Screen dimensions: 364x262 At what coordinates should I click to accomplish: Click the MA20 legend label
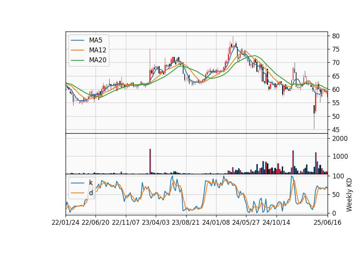click(97, 60)
